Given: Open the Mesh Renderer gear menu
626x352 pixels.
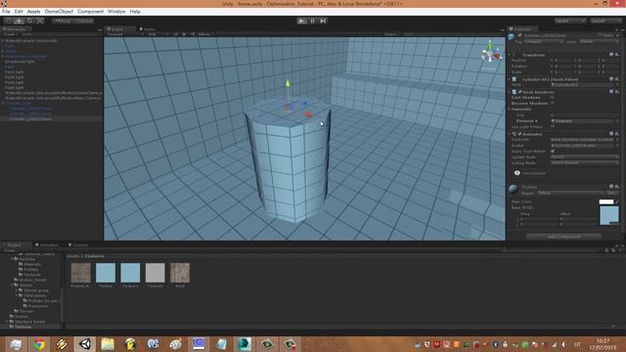Looking at the screenshot, I should tap(617, 92).
